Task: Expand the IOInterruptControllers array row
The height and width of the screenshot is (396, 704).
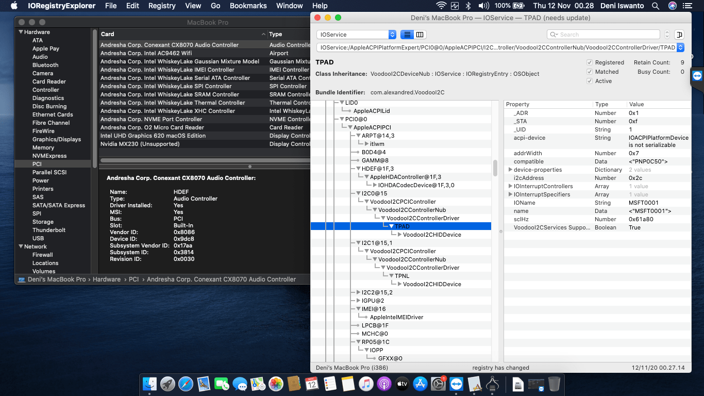Action: (510, 186)
